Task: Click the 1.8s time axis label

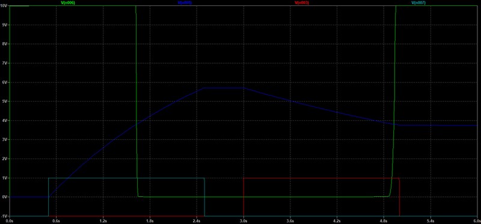Action: click(150, 220)
